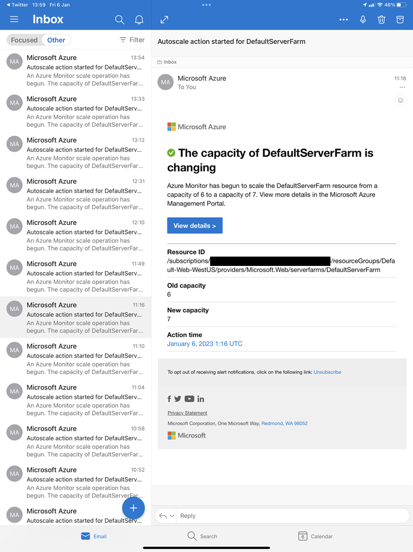Tap the YouTube icon in email footer
The image size is (413, 552).
[189, 399]
